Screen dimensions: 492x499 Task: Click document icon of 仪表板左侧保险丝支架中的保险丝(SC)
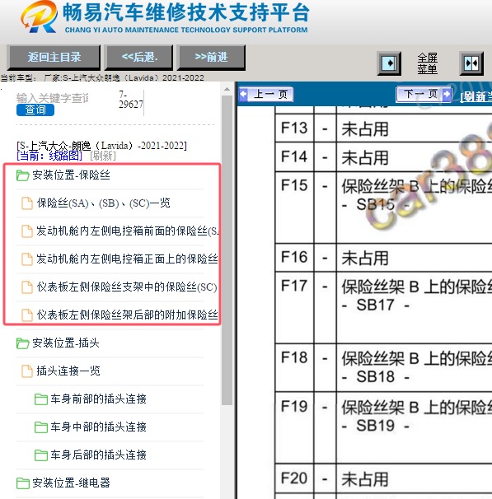tap(27, 287)
